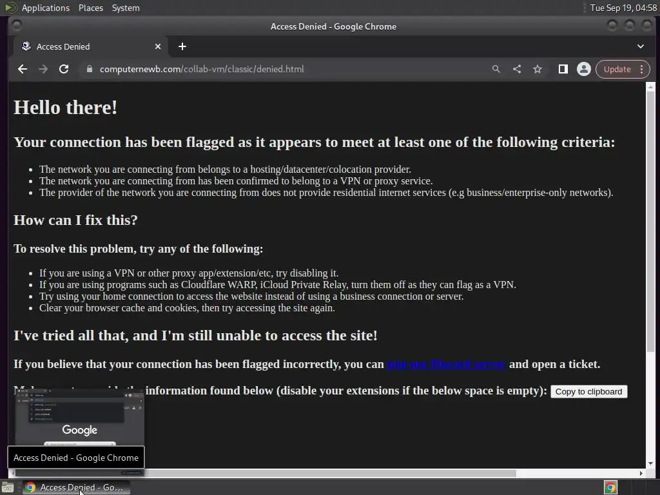Follow the join our Discord server link

[x=446, y=364]
